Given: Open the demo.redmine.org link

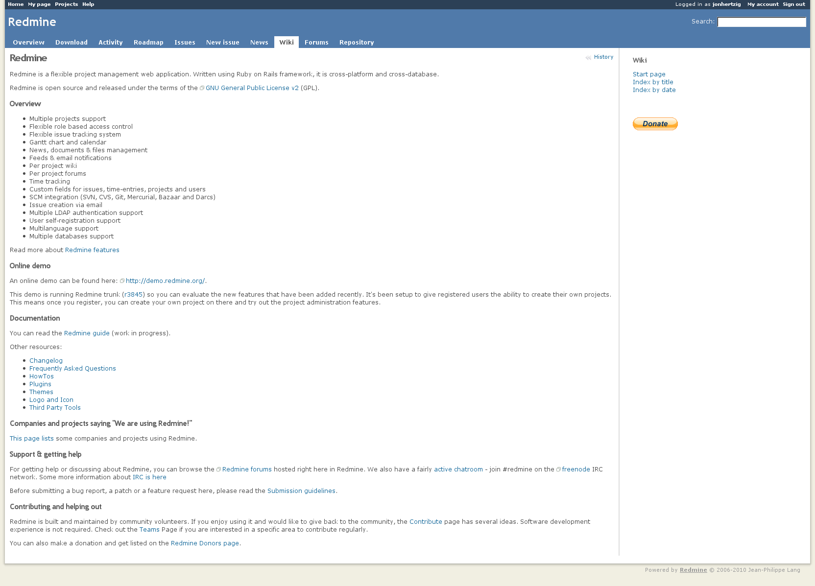Looking at the screenshot, I should pyautogui.click(x=165, y=281).
